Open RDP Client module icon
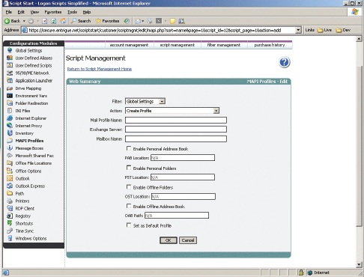Viewport: 364px width, 277px height. (10, 208)
